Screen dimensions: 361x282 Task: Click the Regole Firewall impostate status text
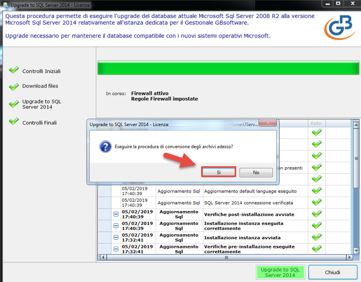[x=165, y=99]
